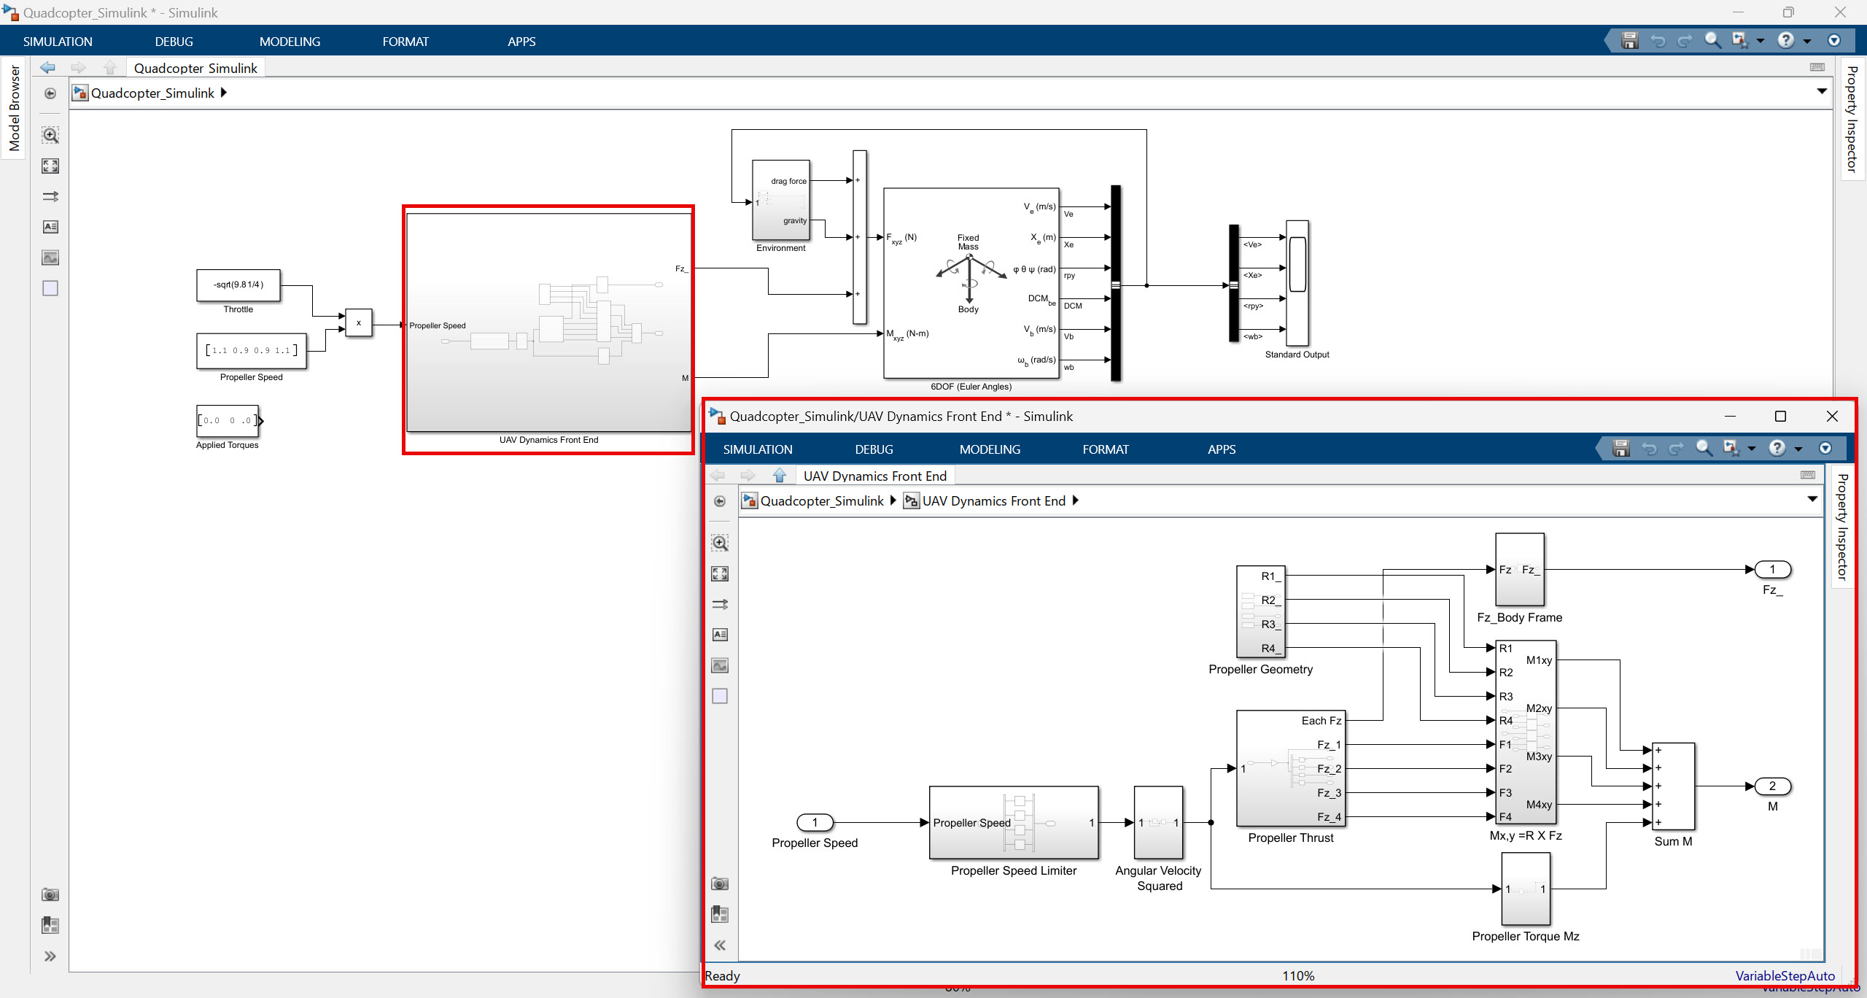Click Save icon in UAV Dynamics window
The image size is (1867, 998).
click(1621, 449)
